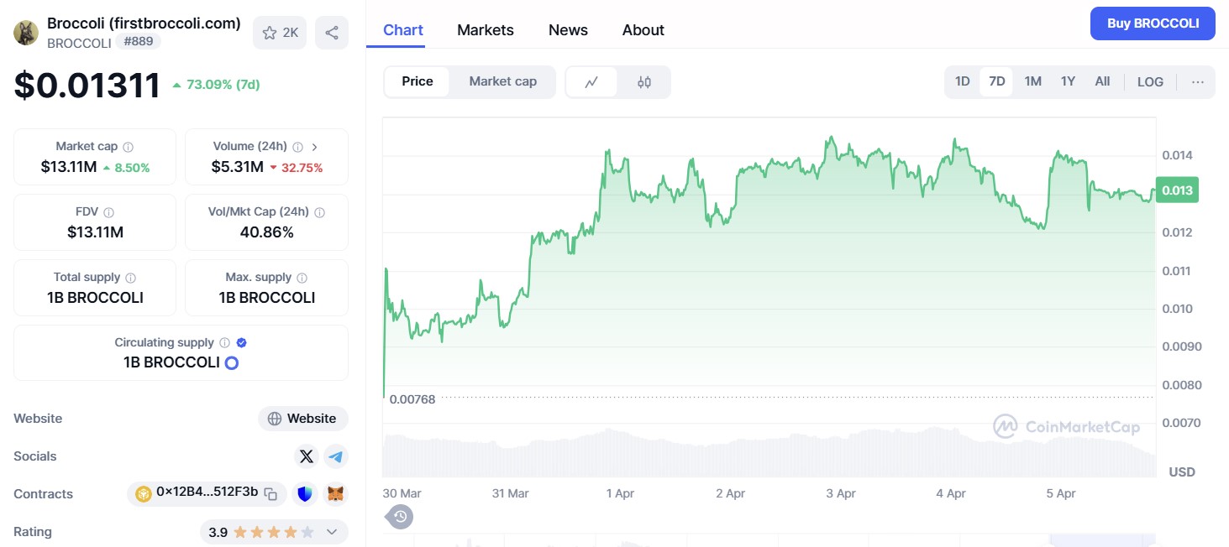Select the 1M time range
Screen dimensions: 1229x547
(x=1033, y=81)
